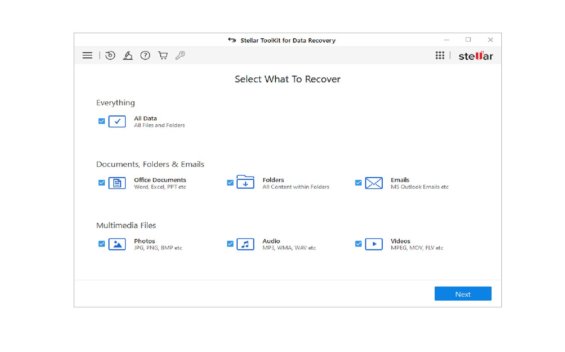Click 'Documents, Folders & Emails' heading
This screenshot has width=565, height=352.
[150, 164]
